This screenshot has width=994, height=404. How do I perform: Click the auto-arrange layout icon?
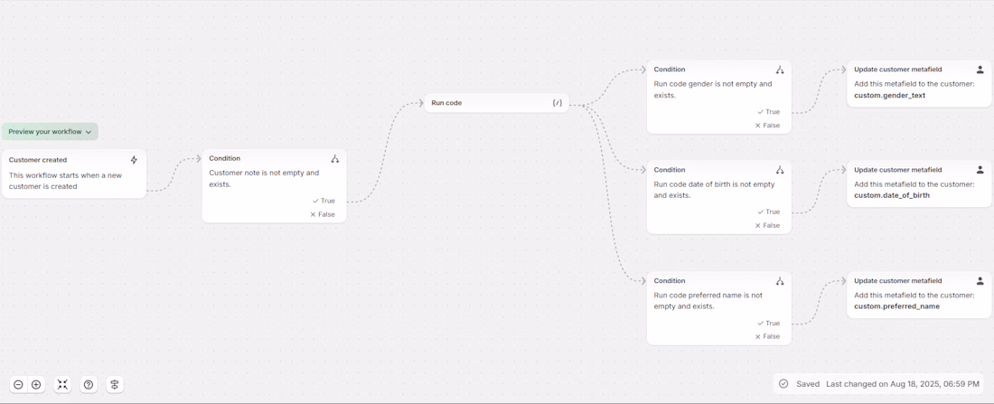pos(115,385)
